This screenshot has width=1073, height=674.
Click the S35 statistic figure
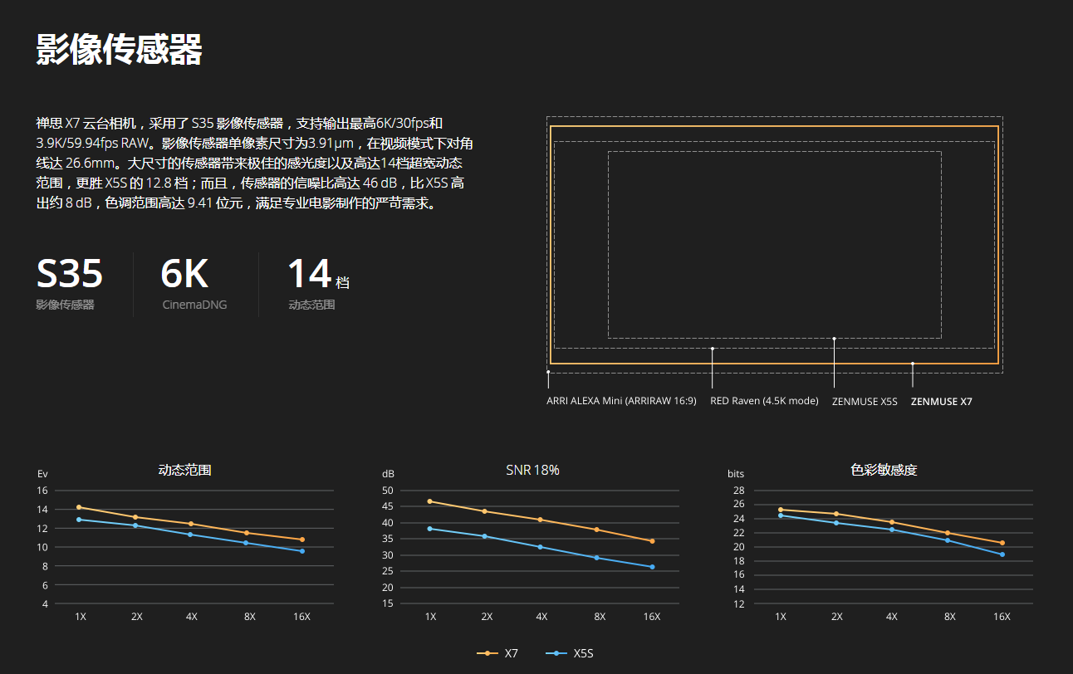point(70,274)
